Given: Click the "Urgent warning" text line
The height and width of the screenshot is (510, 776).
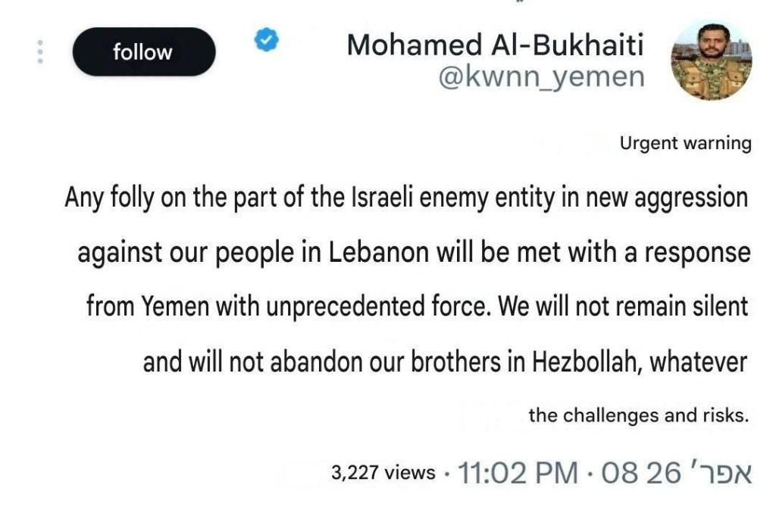Looking at the screenshot, I should point(685,143).
